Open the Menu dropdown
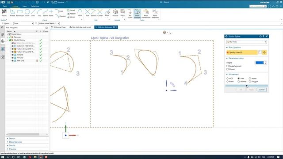The image size is (283, 159). [x=6, y=23]
